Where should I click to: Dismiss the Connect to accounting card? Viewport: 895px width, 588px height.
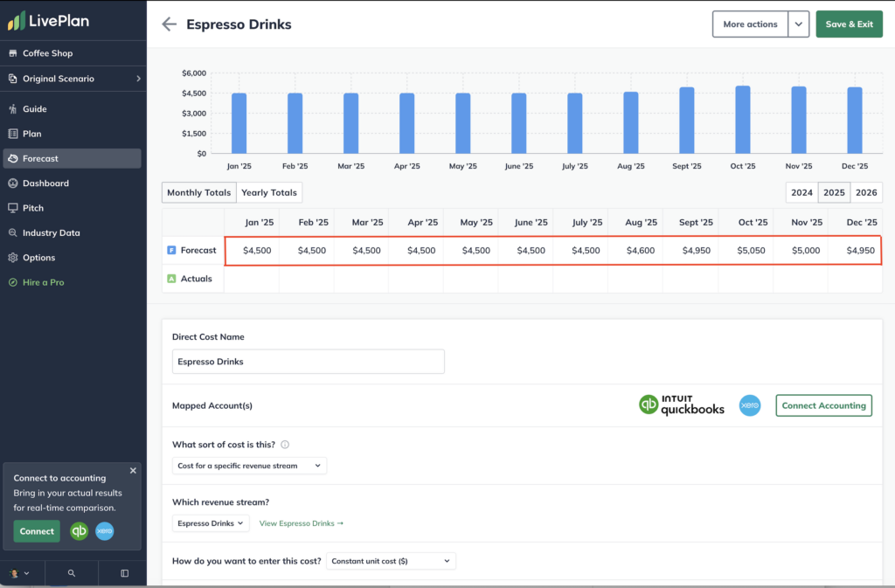[133, 470]
